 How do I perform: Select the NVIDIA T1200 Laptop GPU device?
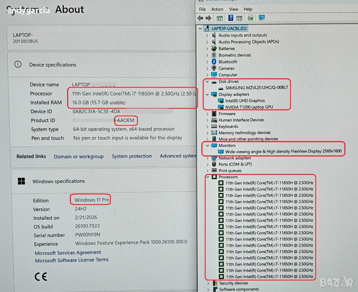(249, 107)
